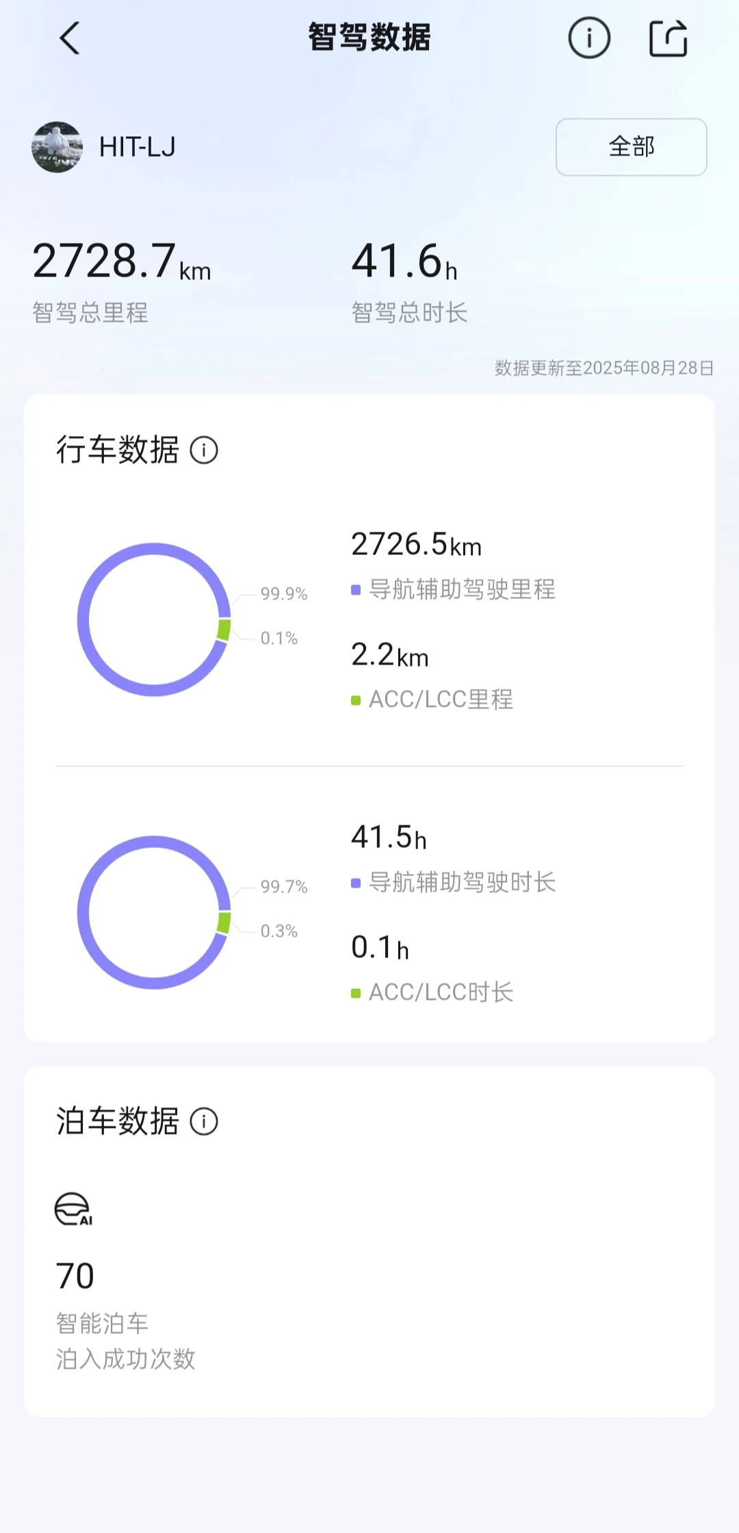This screenshot has width=739, height=1533.
Task: Tap the share export icon
Action: point(668,38)
